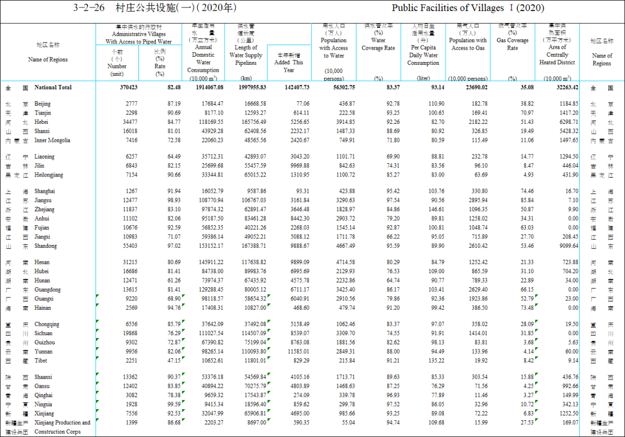Click Guangdong's village number cell 13615
The width and height of the screenshot is (625, 437).
click(128, 289)
